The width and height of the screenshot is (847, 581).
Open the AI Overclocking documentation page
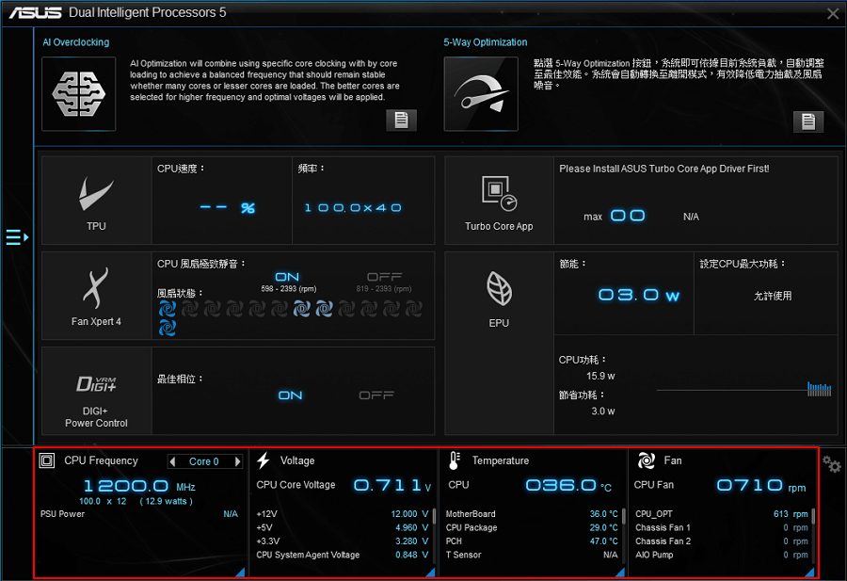[401, 121]
